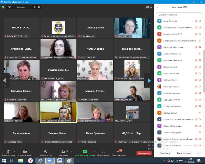Viewport: 205px width, 164px height.
Task: Open the Приложения apps icon
Action: click(103, 151)
